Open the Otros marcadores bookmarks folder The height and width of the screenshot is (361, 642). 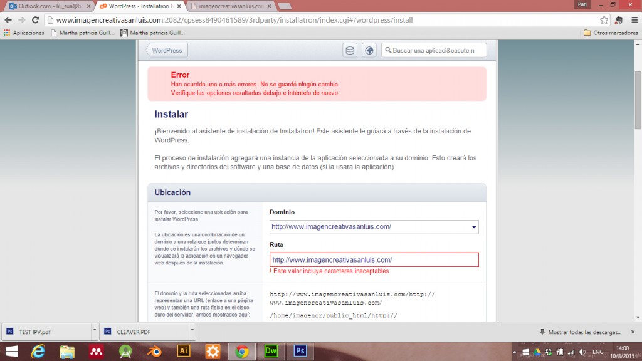pos(610,33)
